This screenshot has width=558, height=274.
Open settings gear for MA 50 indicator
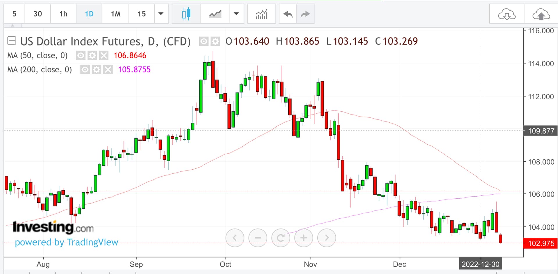(92, 55)
